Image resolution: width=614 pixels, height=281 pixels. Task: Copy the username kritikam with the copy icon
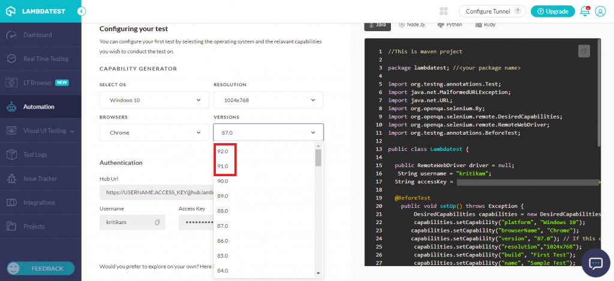click(x=157, y=222)
